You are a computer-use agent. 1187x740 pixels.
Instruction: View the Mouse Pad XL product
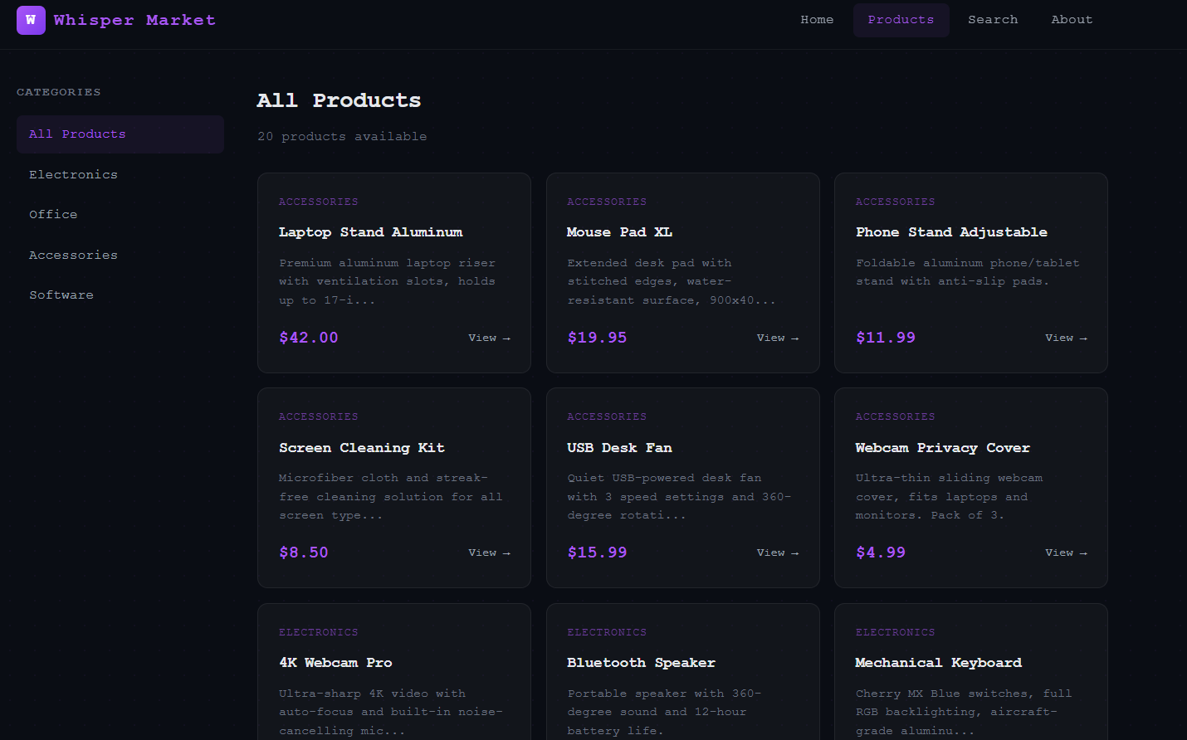(x=778, y=338)
